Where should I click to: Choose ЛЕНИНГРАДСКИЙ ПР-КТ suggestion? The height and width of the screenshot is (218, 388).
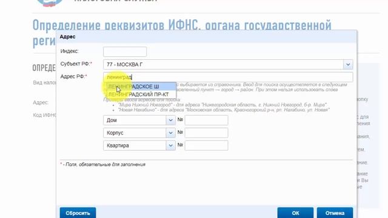(x=141, y=94)
